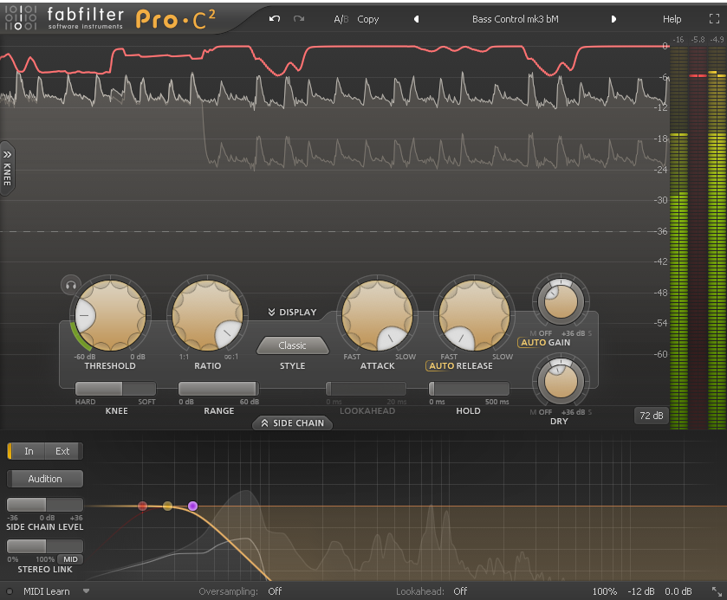Open the DISPLAY options
The height and width of the screenshot is (600, 727).
click(291, 312)
